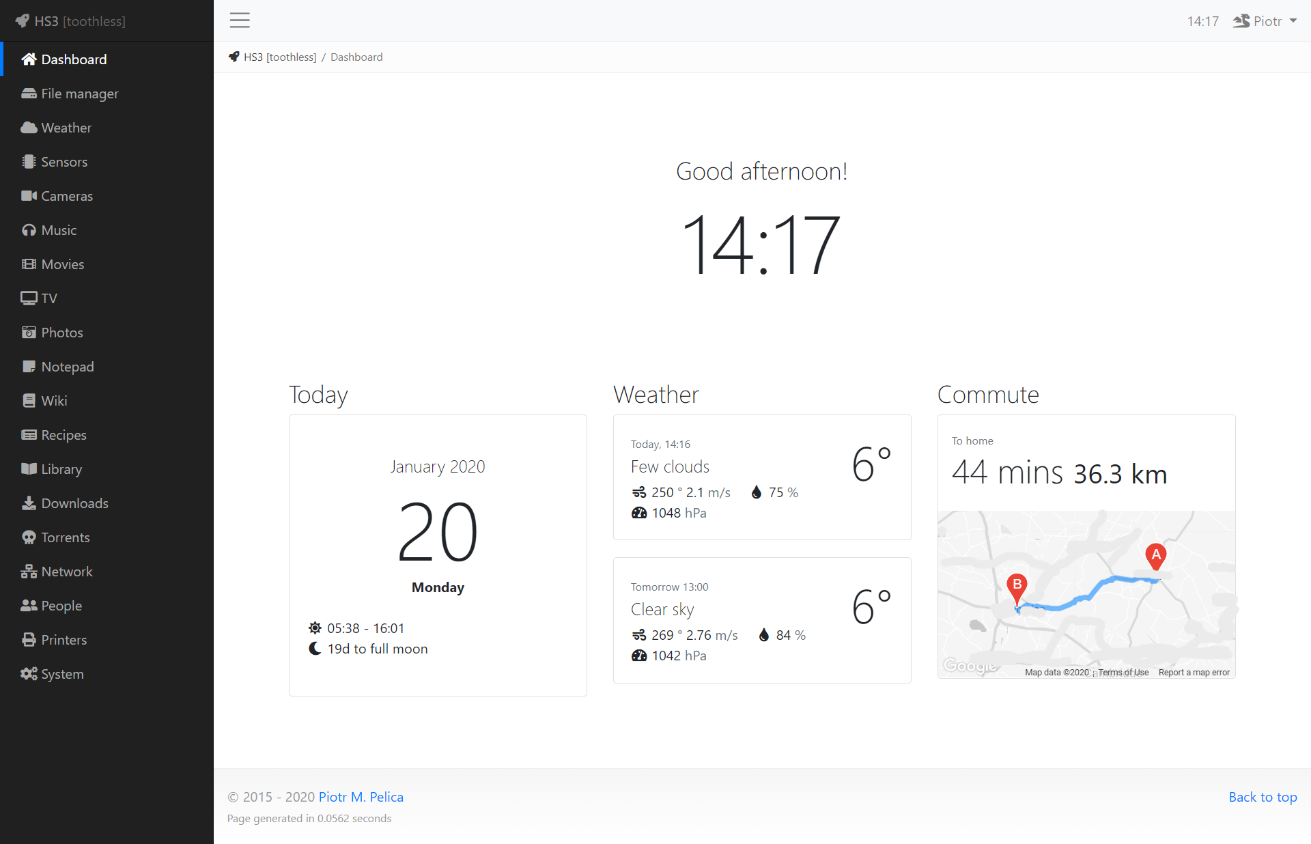
Task: Click the Back to top link
Action: 1263,797
